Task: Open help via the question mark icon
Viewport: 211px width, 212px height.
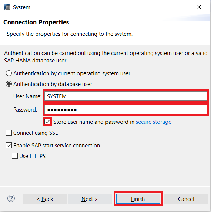Action: [11, 198]
